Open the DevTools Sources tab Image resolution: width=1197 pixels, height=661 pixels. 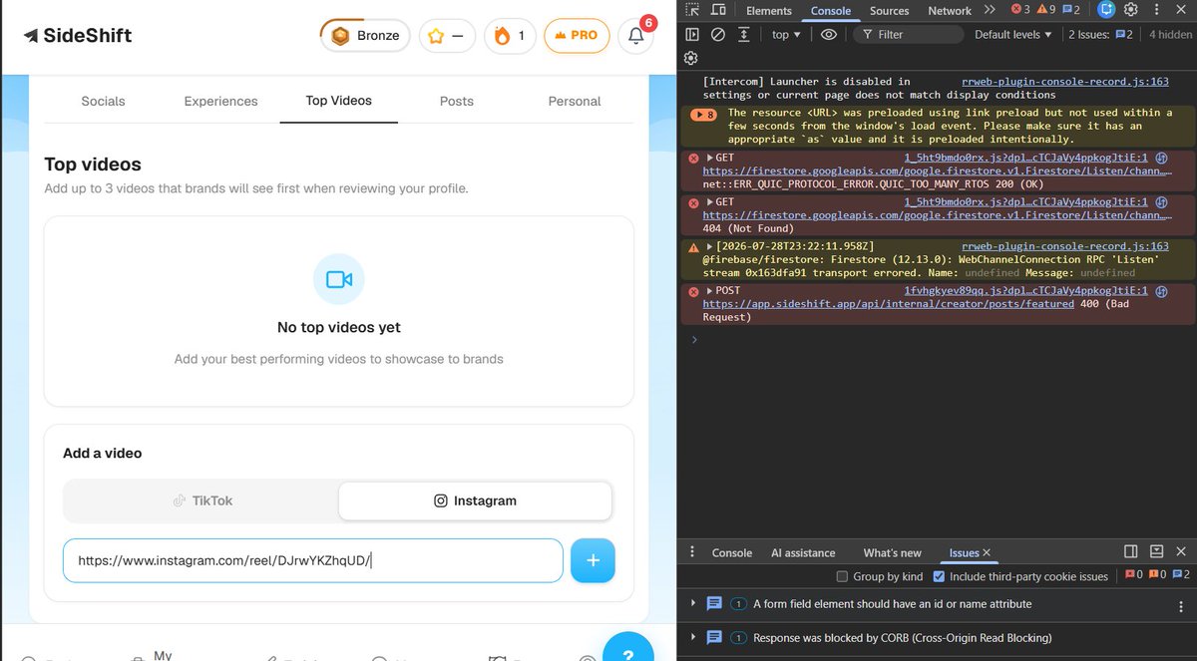[889, 11]
